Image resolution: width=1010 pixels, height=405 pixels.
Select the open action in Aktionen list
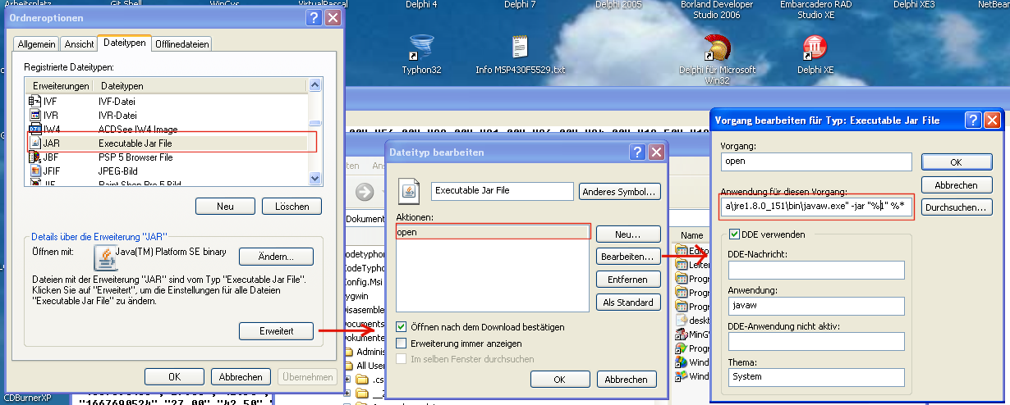(493, 232)
